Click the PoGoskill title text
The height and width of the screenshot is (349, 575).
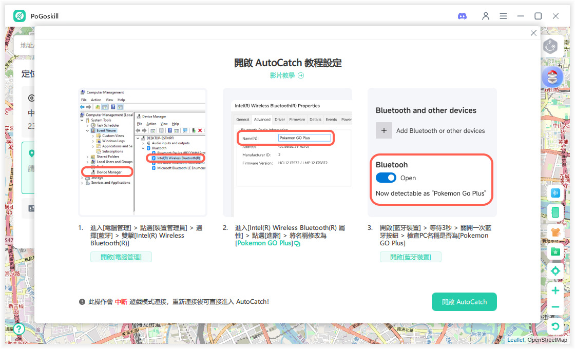45,16
